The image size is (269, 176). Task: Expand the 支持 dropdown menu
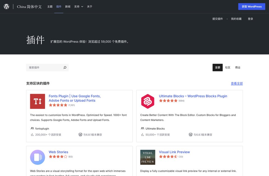(x=78, y=6)
